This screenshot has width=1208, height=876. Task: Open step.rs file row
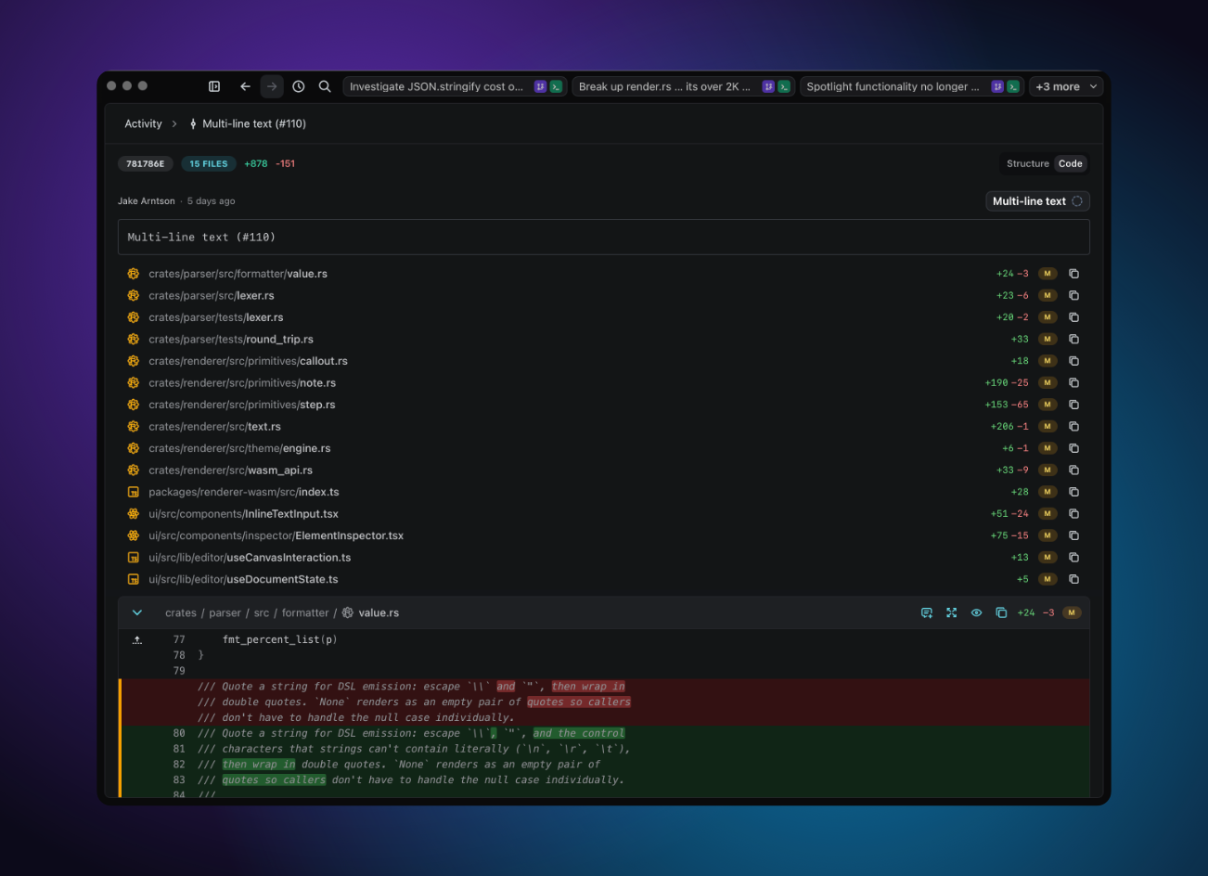pos(603,405)
